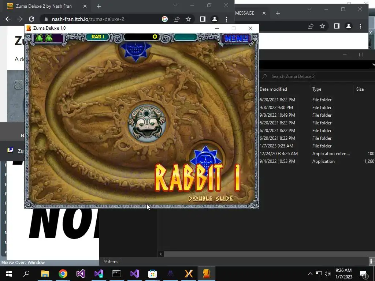Three-dot menu in the back Chrome window

click(x=360, y=26)
